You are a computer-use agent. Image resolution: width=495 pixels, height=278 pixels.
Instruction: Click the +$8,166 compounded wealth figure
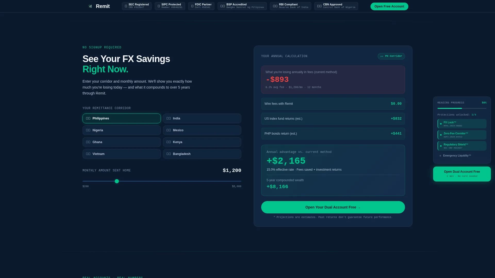click(277, 187)
